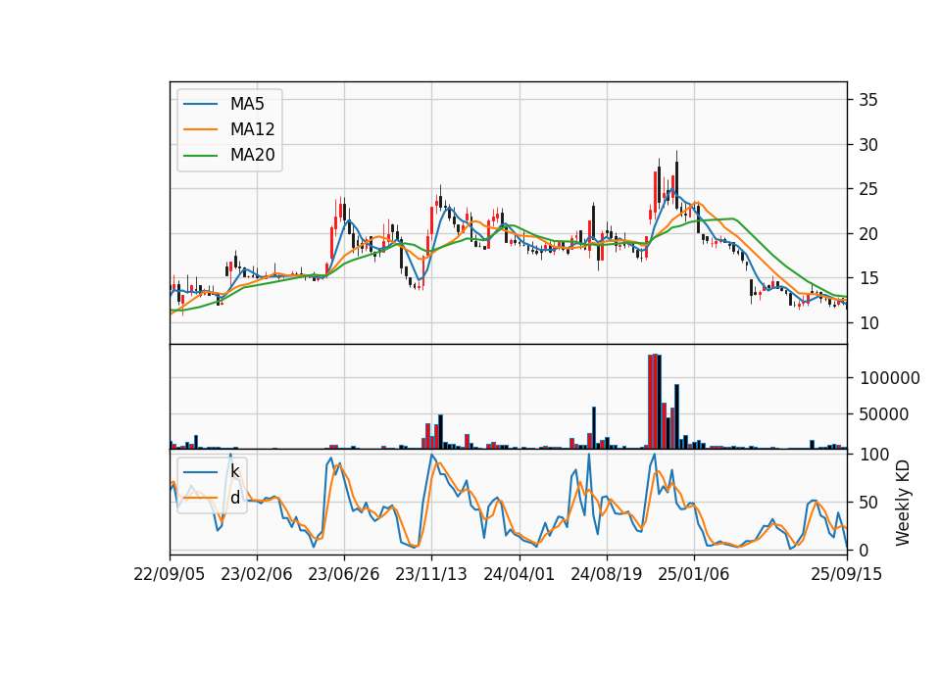Click the green MA20 legend line sample
941x676 pixels.
(200, 155)
